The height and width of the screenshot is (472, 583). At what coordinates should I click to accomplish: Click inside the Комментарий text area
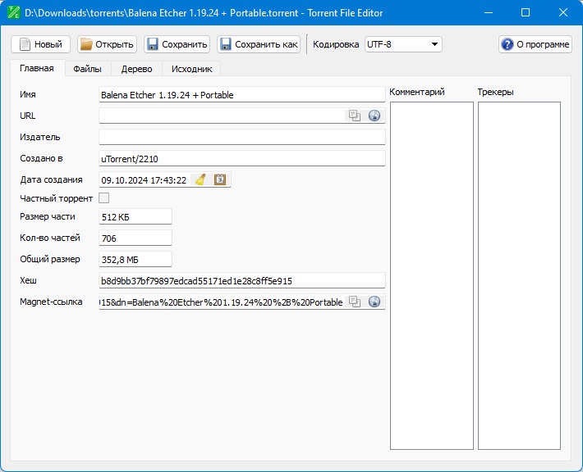coord(432,275)
